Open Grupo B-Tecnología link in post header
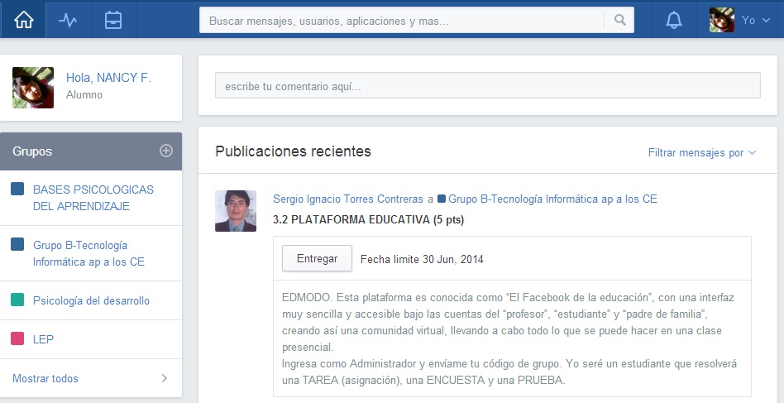The width and height of the screenshot is (784, 403). 552,199
